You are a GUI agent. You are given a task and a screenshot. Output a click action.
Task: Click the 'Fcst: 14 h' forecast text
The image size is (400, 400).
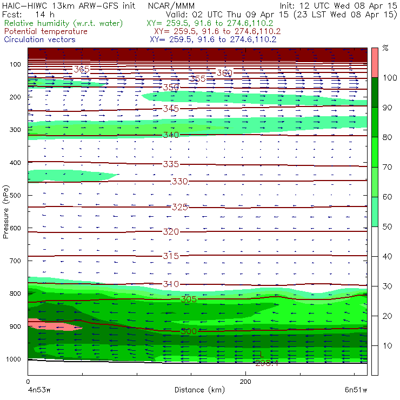point(28,15)
